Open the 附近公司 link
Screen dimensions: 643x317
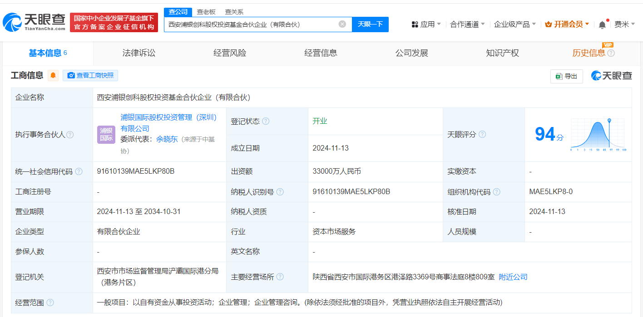click(x=513, y=277)
